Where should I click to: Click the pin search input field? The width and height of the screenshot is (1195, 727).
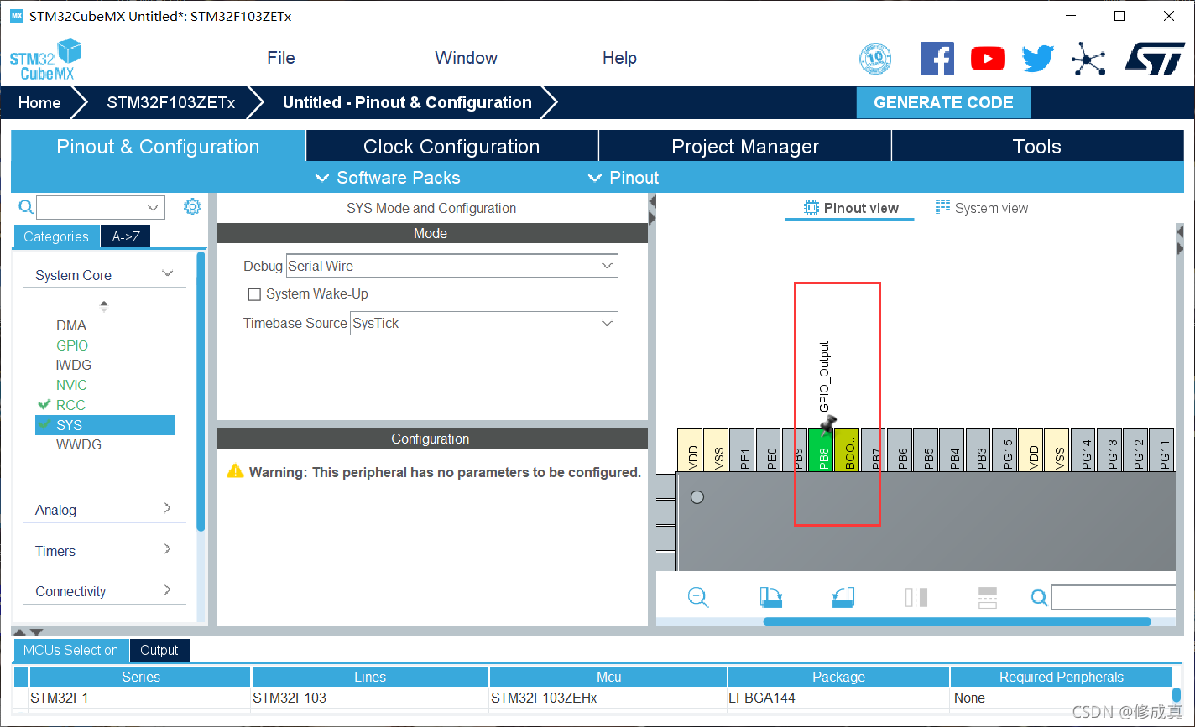[1114, 597]
